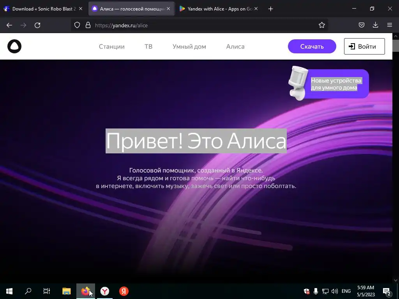Open the volume speaker tray icon
Viewport: 399px width, 299px height.
335,291
